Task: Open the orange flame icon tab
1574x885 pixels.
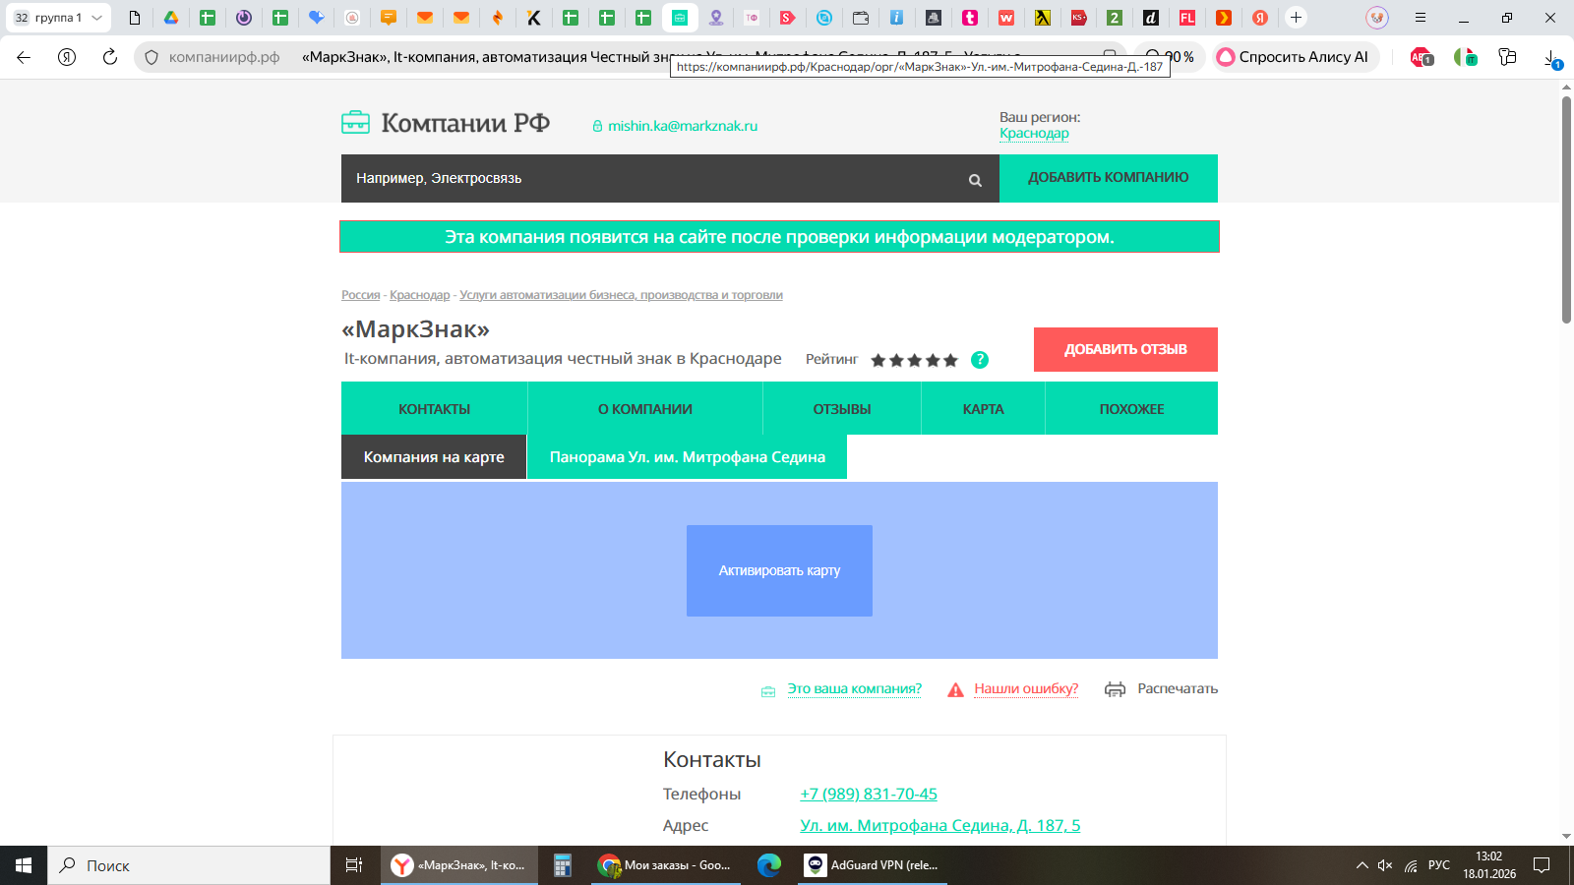Action: point(498,18)
